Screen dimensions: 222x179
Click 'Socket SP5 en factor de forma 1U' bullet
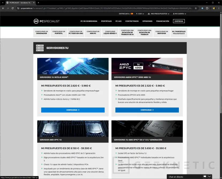click(x=132, y=153)
